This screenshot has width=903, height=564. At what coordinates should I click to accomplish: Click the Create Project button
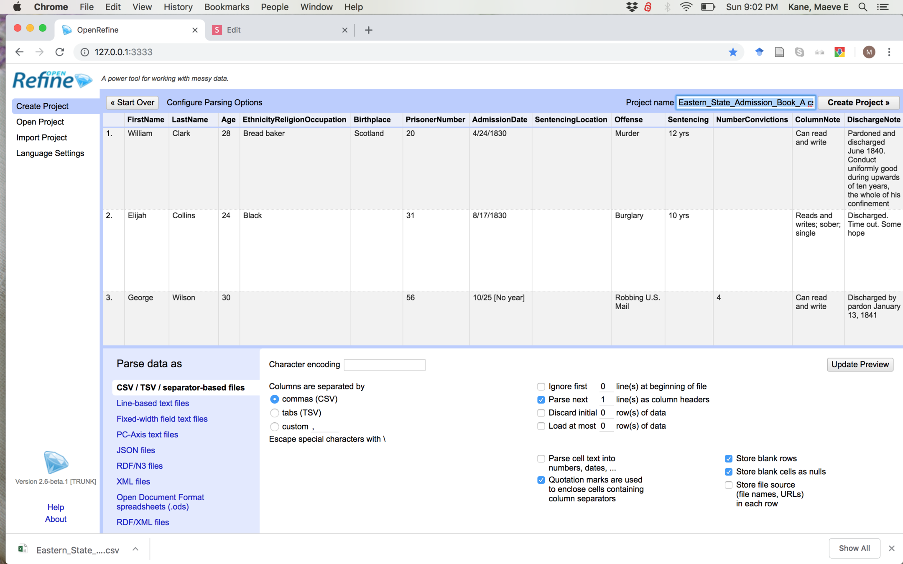858,102
